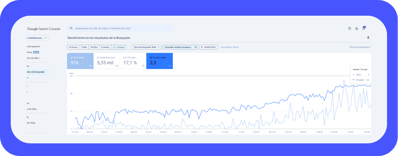Expand the Tipo de búsqueda: Web dropdown
This screenshot has width=398, height=156.
click(x=146, y=47)
